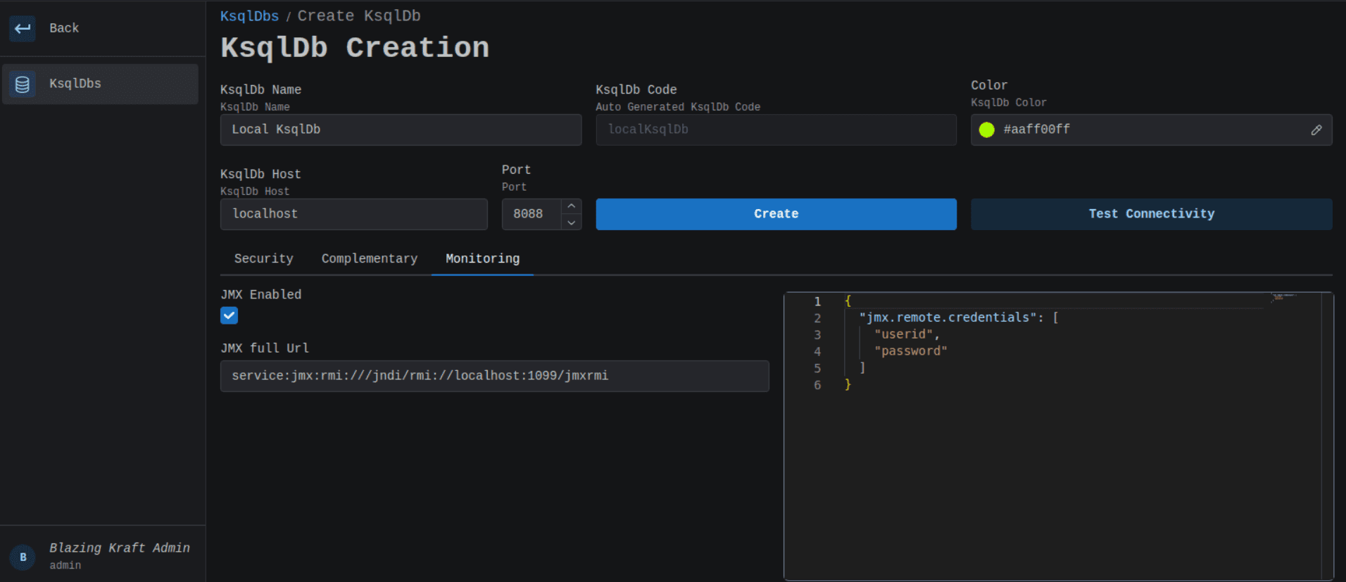Focus the JMX full Url input field
This screenshot has width=1346, height=582.
tap(494, 376)
